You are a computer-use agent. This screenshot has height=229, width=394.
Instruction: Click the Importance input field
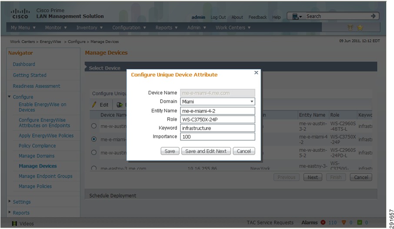pos(217,136)
